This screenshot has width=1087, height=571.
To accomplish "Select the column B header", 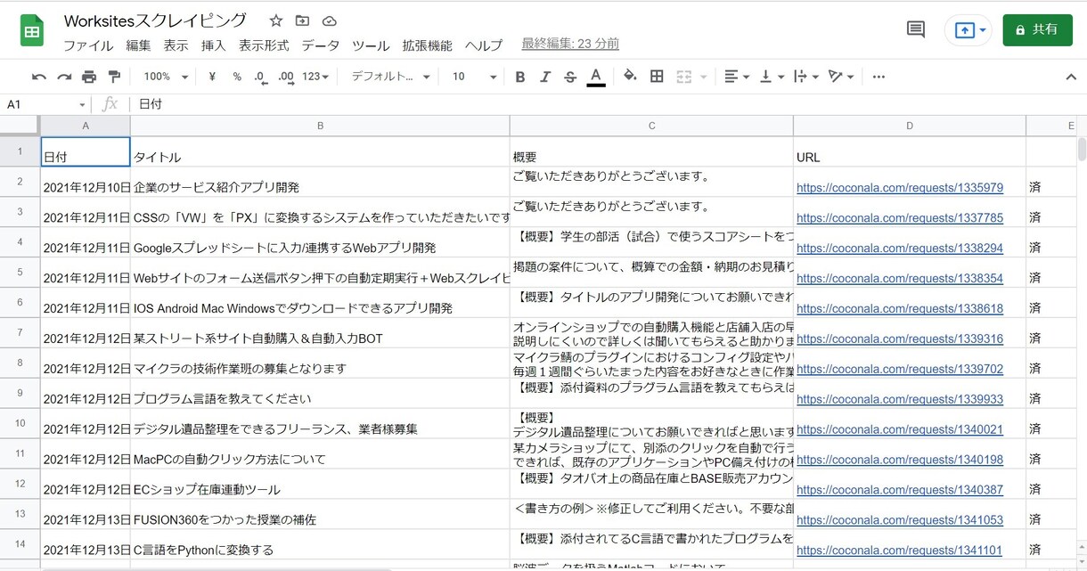I will click(x=320, y=126).
